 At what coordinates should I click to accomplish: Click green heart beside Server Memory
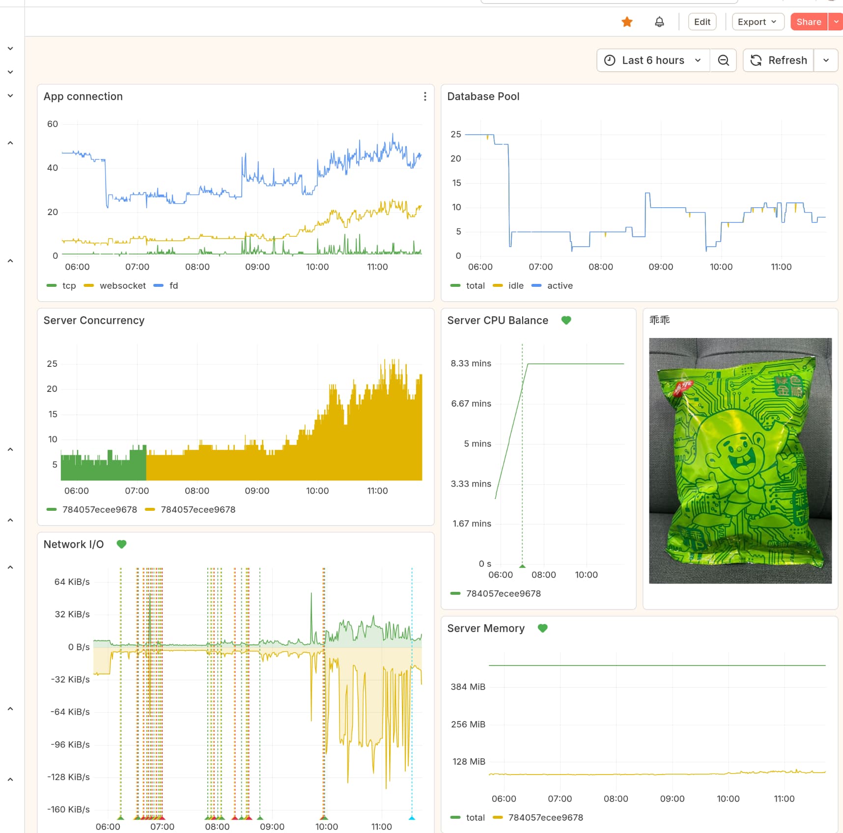point(542,628)
